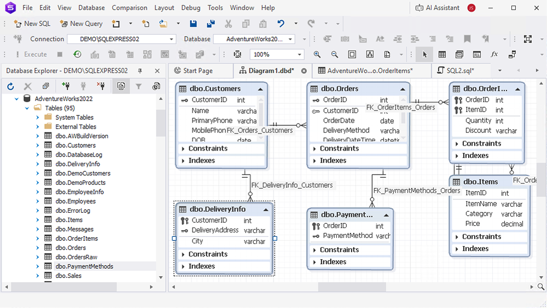Select dbo.PaymentMethods in the explorer tree
The image size is (547, 308).
pyautogui.click(x=84, y=266)
